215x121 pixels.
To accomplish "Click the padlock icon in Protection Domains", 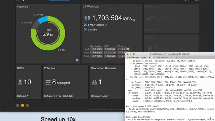I will 94,82.
